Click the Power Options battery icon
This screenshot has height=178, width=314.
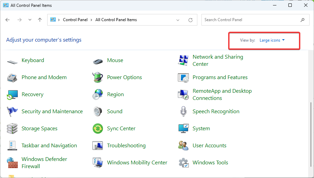point(98,77)
